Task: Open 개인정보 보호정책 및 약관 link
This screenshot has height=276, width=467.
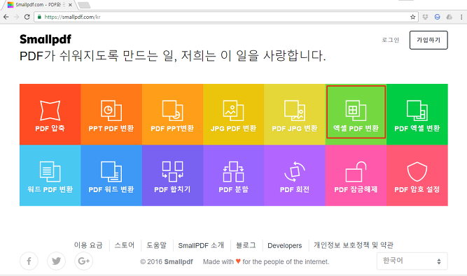Action: pos(354,245)
